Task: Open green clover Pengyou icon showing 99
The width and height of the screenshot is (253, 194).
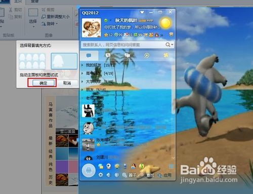Action: [138, 35]
